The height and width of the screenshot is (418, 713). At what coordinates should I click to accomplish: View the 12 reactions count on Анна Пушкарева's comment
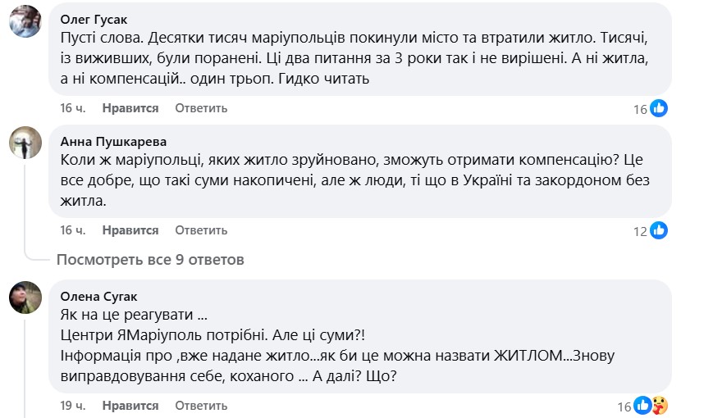pyautogui.click(x=640, y=231)
